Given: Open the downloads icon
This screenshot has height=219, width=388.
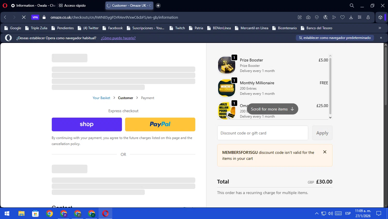Looking at the screenshot, I should [351, 17].
